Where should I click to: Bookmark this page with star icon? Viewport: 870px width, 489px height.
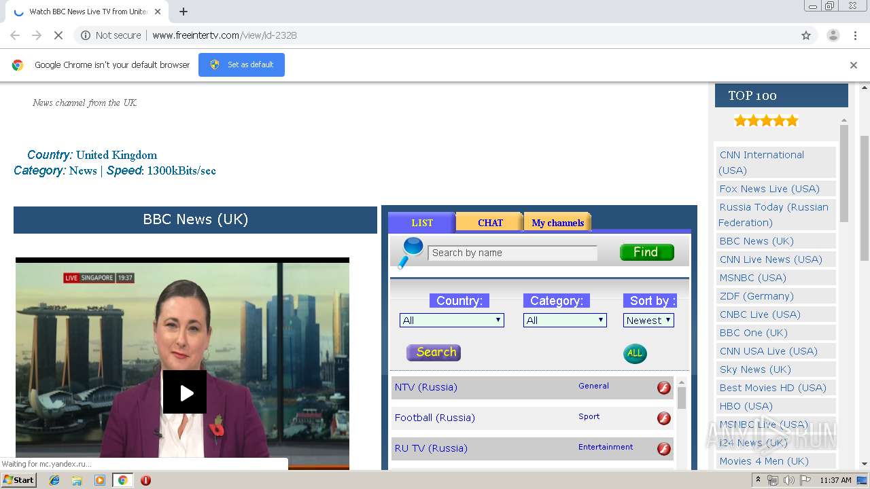coord(806,35)
